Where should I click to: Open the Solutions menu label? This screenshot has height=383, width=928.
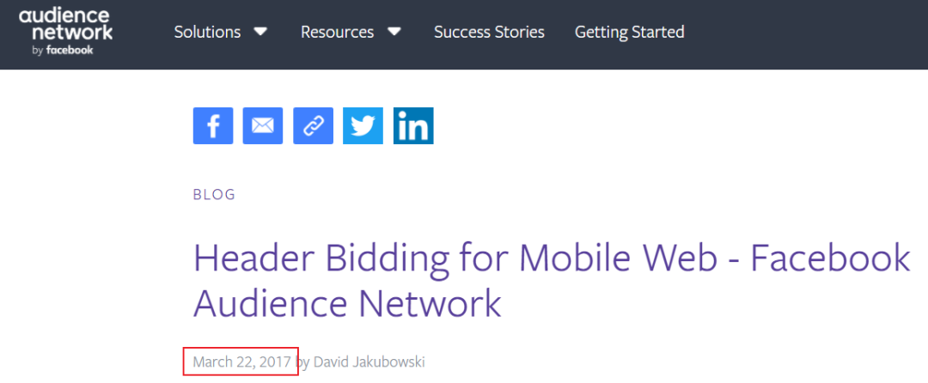(x=207, y=32)
